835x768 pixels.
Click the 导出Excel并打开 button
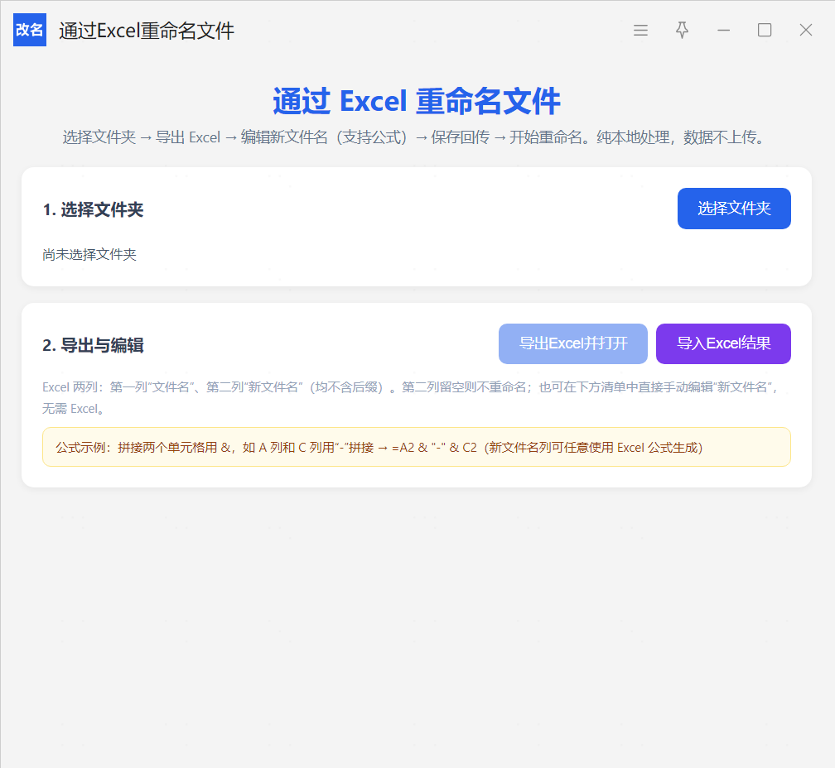[x=573, y=343]
